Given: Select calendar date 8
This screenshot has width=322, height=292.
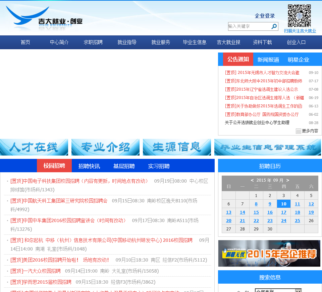Looking at the screenshot, I should 256,204.
